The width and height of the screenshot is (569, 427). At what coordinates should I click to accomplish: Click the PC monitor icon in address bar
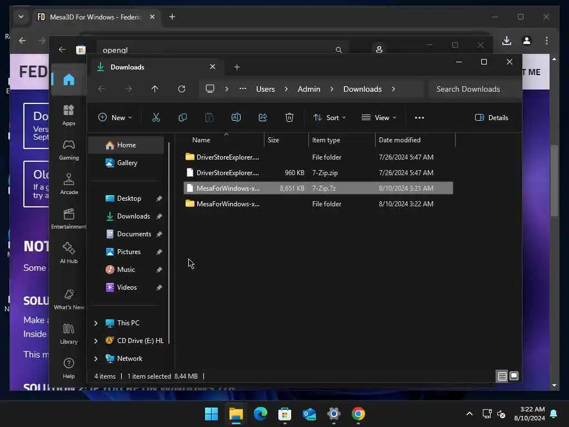(x=209, y=88)
